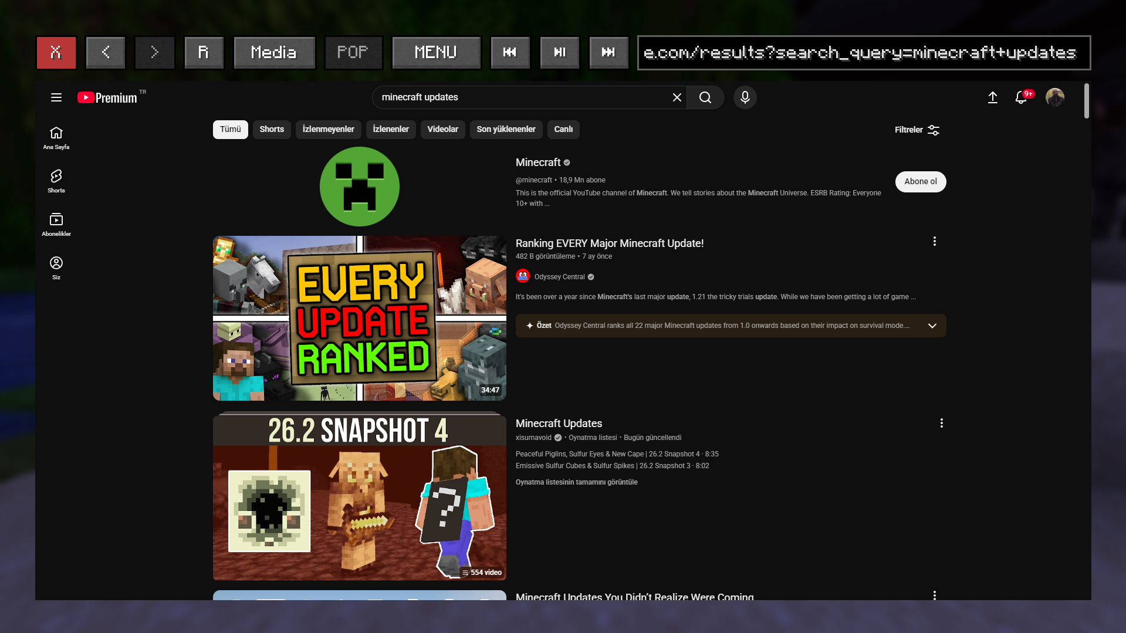The height and width of the screenshot is (633, 1126).
Task: Go forward with the right arrow button
Action: [155, 53]
